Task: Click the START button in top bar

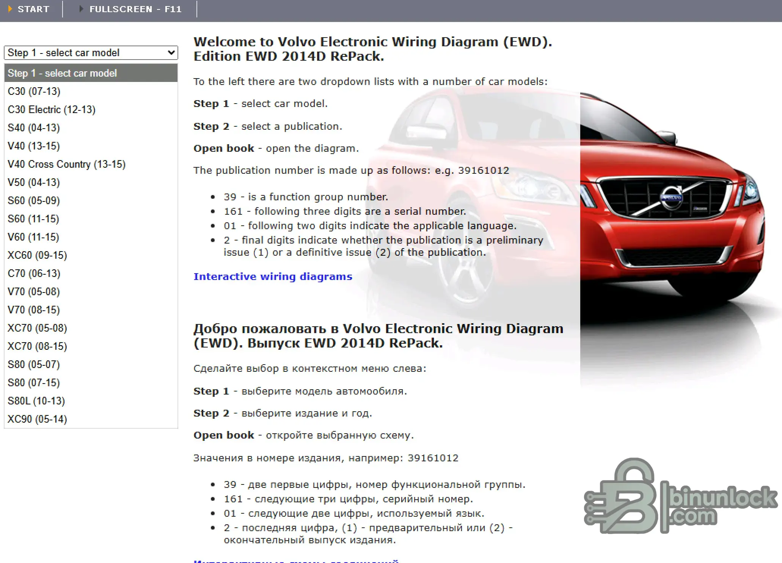Action: click(33, 9)
